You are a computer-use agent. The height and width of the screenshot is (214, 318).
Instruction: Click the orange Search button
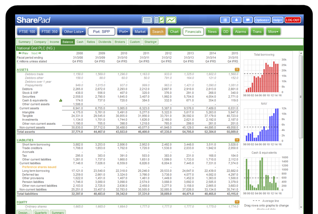click(158, 31)
